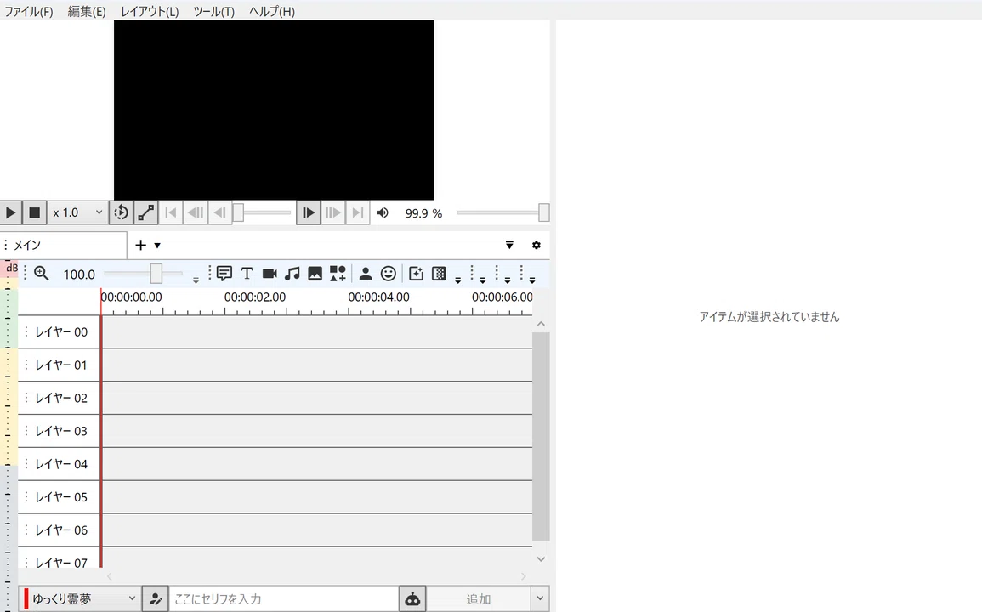Click timeline ruler at 00:00:02.00
This screenshot has width=982, height=612.
point(255,297)
